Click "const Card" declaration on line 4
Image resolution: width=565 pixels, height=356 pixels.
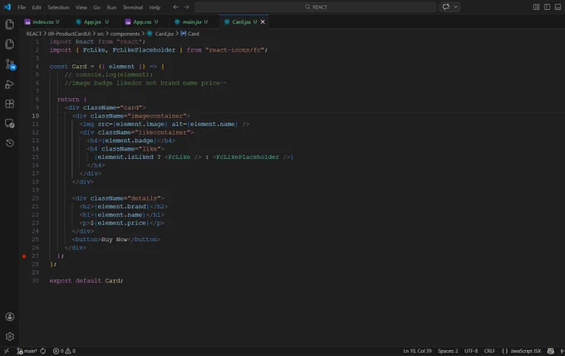[68, 67]
